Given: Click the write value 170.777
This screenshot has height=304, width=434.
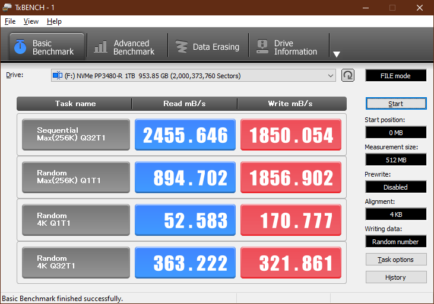Looking at the screenshot, I should [291, 220].
